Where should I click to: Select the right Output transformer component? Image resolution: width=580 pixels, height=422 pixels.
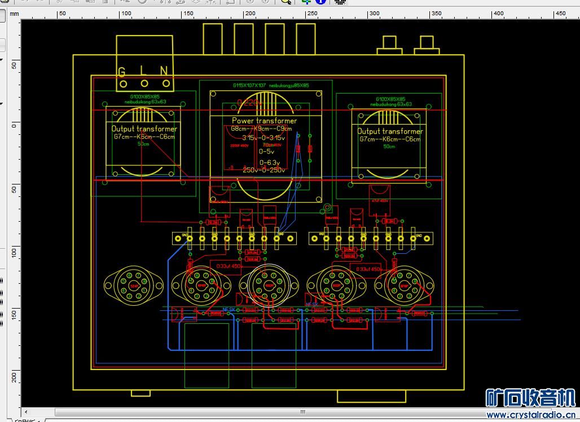point(389,131)
